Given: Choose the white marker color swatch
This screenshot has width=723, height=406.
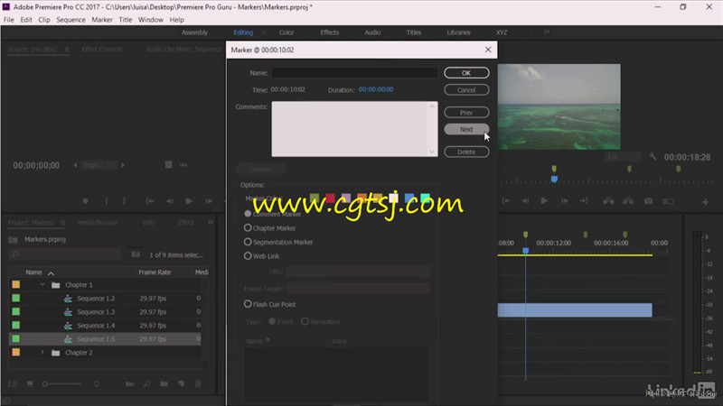Looking at the screenshot, I should point(393,198).
